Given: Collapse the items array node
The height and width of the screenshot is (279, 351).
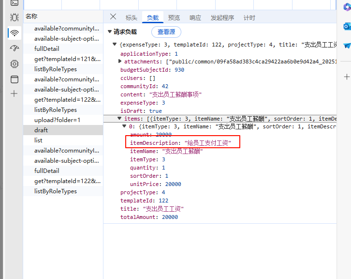Looking at the screenshot, I should click(x=119, y=119).
